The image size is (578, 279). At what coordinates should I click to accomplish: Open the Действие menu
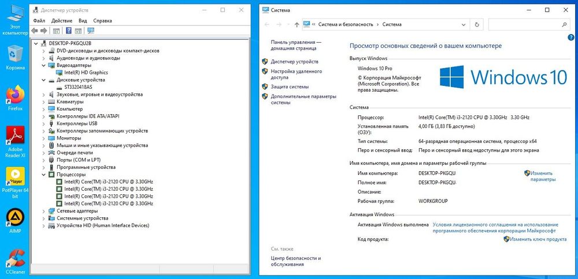coord(62,21)
